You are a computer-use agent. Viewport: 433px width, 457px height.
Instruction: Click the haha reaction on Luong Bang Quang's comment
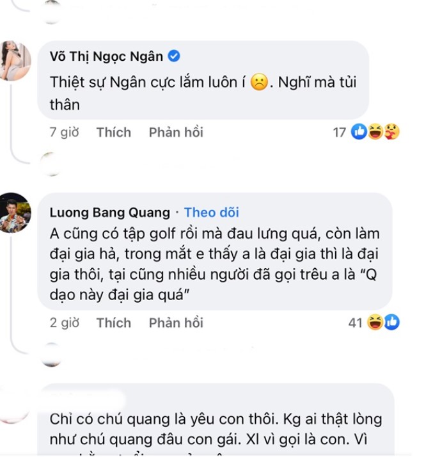(x=375, y=323)
